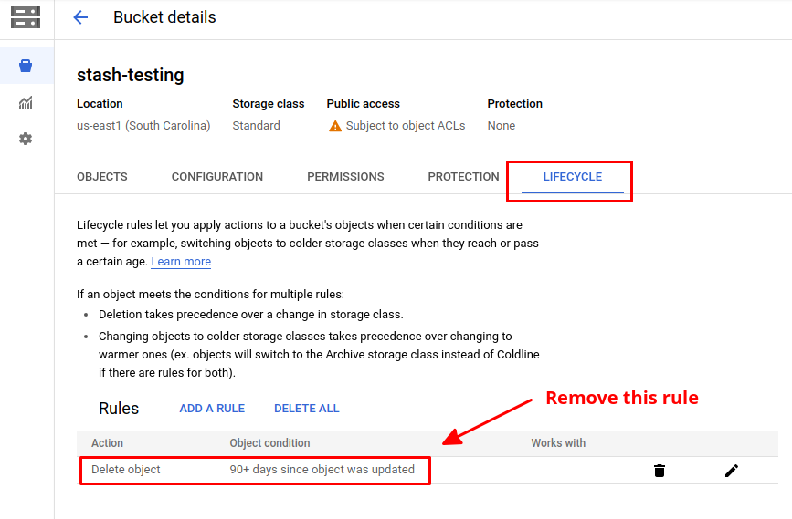Click the Object condition column header
This screenshot has width=792, height=519.
click(269, 443)
